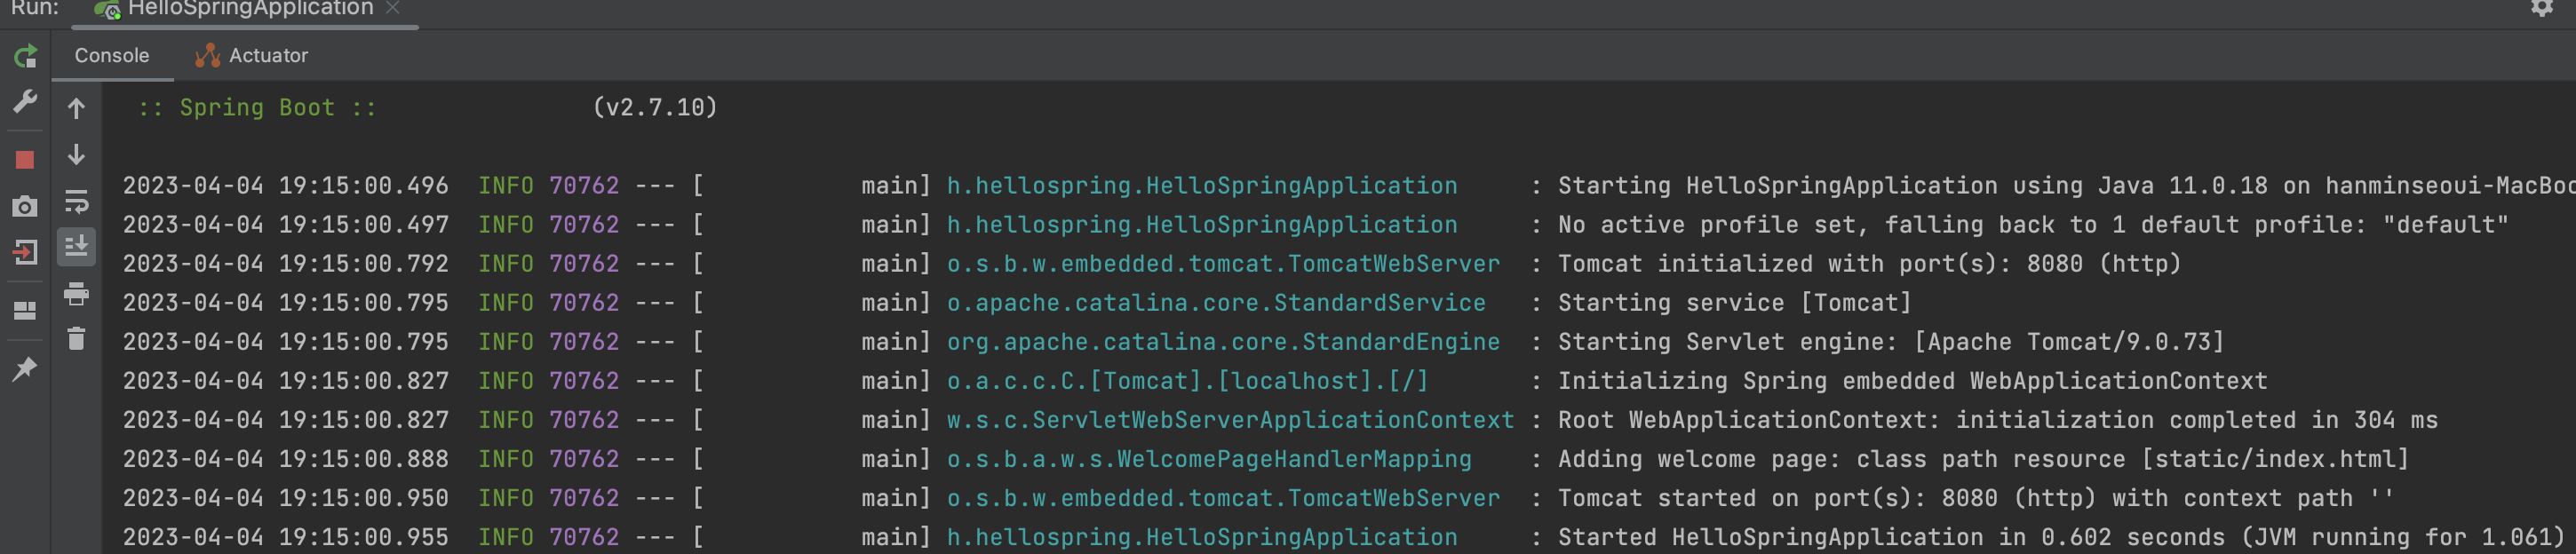This screenshot has height=554, width=2576.
Task: Click 'Initializing Spring embedded WebApplicationContext' message
Action: pyautogui.click(x=1912, y=381)
